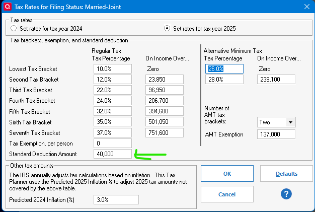Click the Fifth Tax Bracket income field
This screenshot has width=315, height=212.
click(164, 111)
